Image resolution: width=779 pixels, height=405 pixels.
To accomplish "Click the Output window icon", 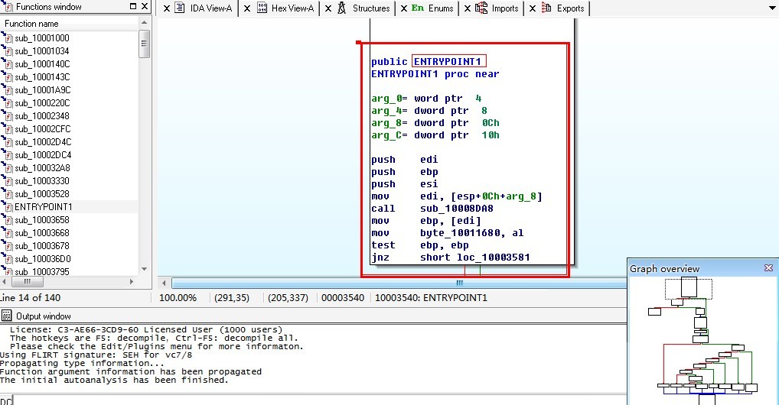I will [x=6, y=316].
